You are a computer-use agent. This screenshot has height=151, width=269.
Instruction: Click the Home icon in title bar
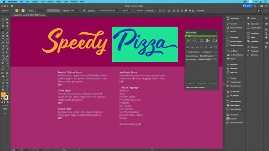click(x=12, y=6)
